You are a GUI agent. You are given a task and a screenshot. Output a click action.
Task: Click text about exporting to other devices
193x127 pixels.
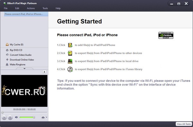[108, 53]
